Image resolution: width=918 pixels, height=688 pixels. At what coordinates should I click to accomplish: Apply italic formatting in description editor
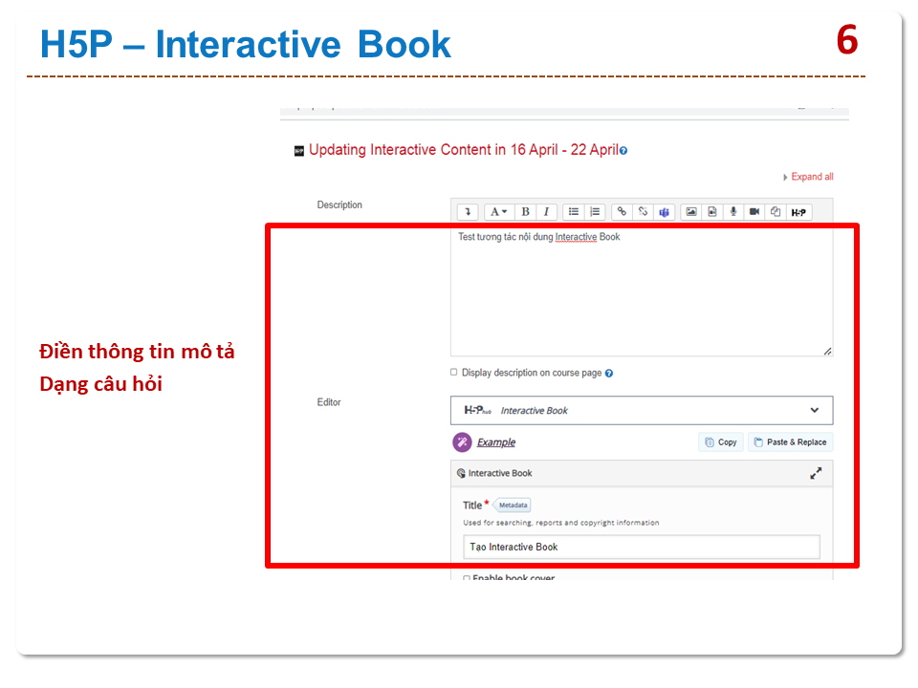pos(546,212)
